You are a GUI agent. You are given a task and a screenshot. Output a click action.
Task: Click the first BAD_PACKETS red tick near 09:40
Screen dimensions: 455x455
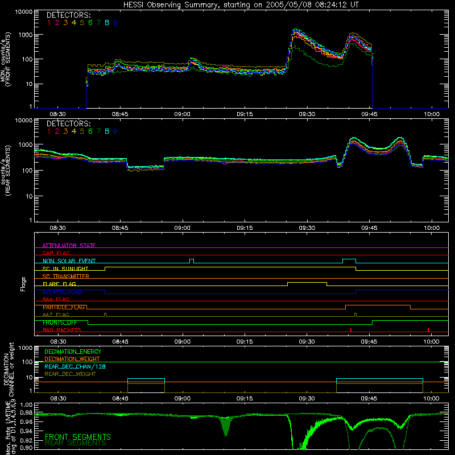(351, 330)
